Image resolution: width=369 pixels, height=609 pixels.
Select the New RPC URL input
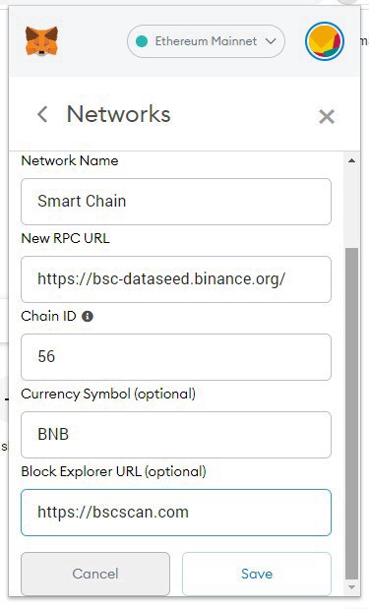(176, 279)
